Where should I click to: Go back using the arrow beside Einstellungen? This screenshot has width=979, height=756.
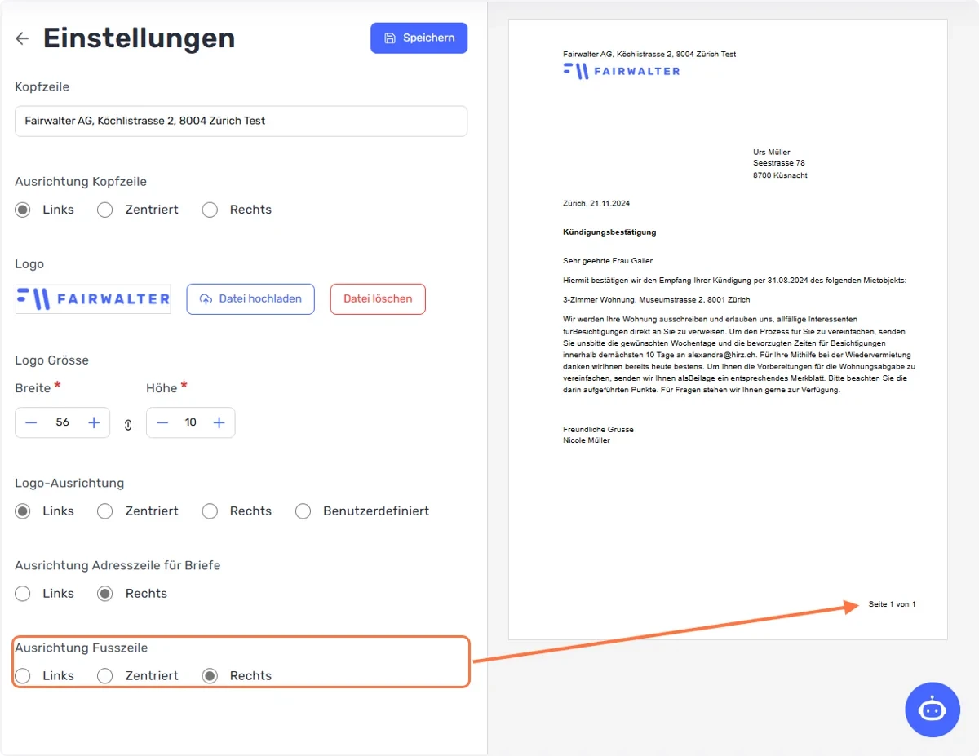coord(22,38)
